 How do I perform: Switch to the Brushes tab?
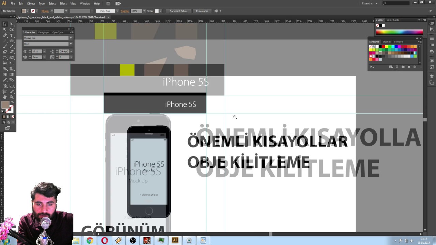point(387,42)
